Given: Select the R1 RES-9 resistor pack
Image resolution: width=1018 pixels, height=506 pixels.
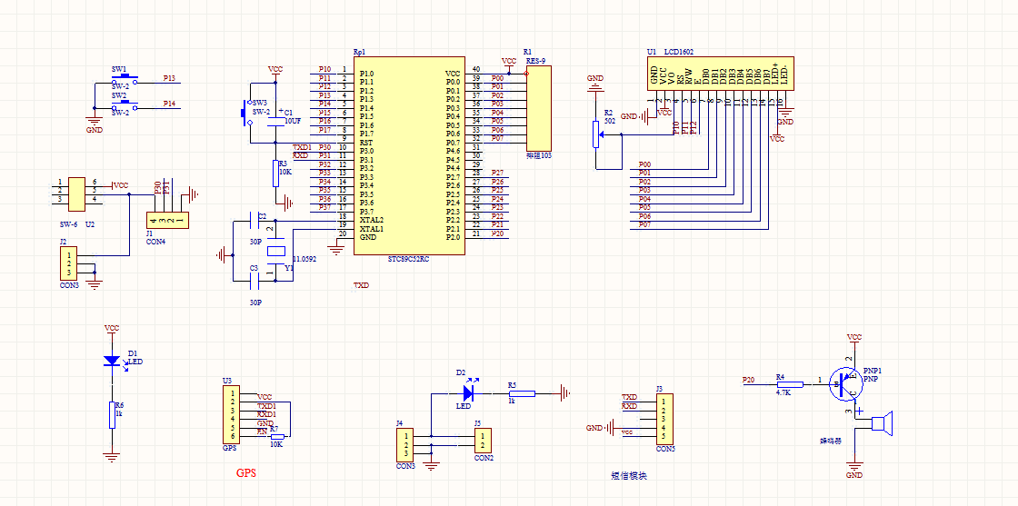Looking at the screenshot, I should (538, 108).
